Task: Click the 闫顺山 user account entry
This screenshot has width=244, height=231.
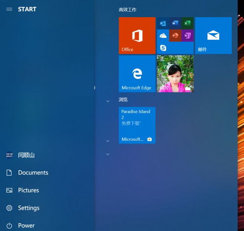Action: coord(47,155)
